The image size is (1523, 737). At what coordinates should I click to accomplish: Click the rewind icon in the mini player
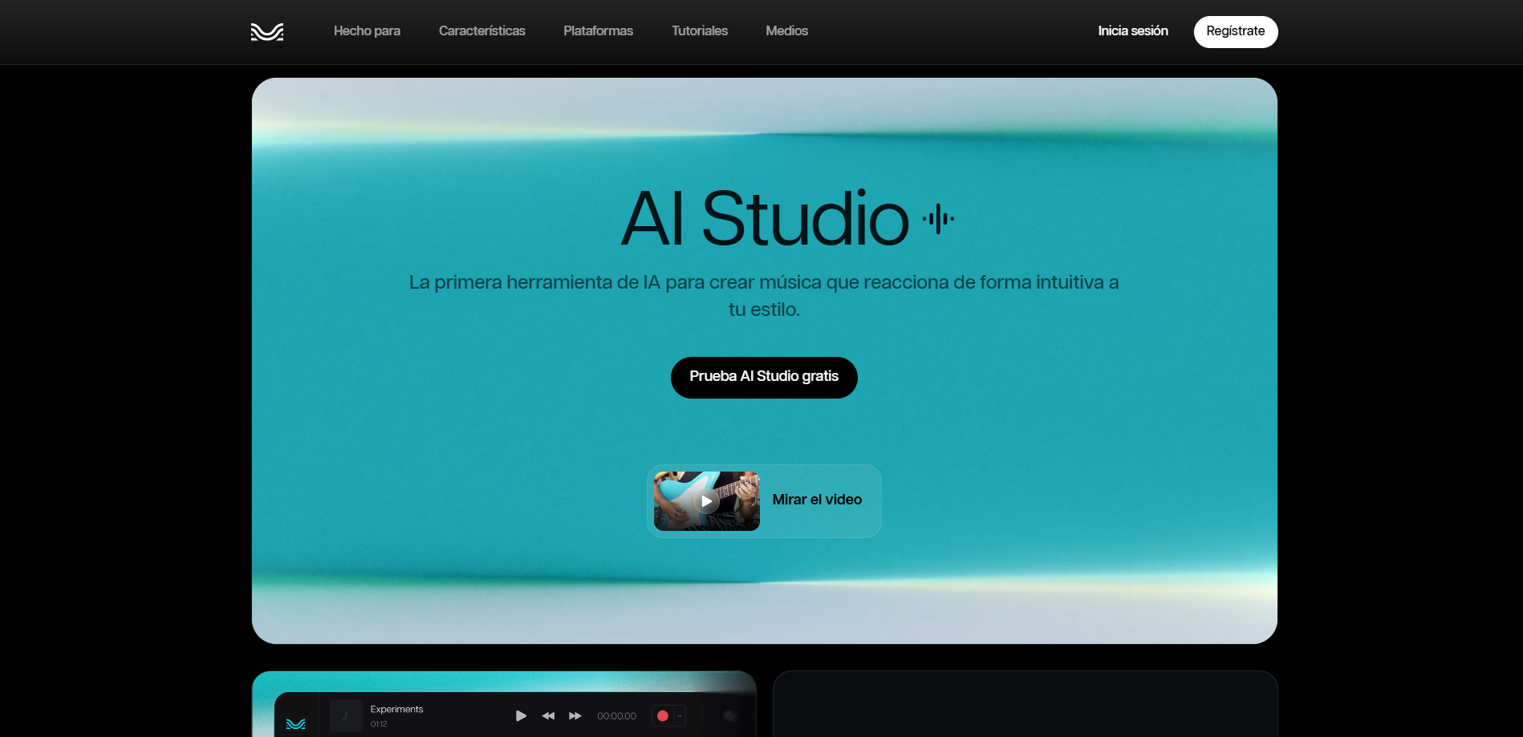pyautogui.click(x=549, y=715)
